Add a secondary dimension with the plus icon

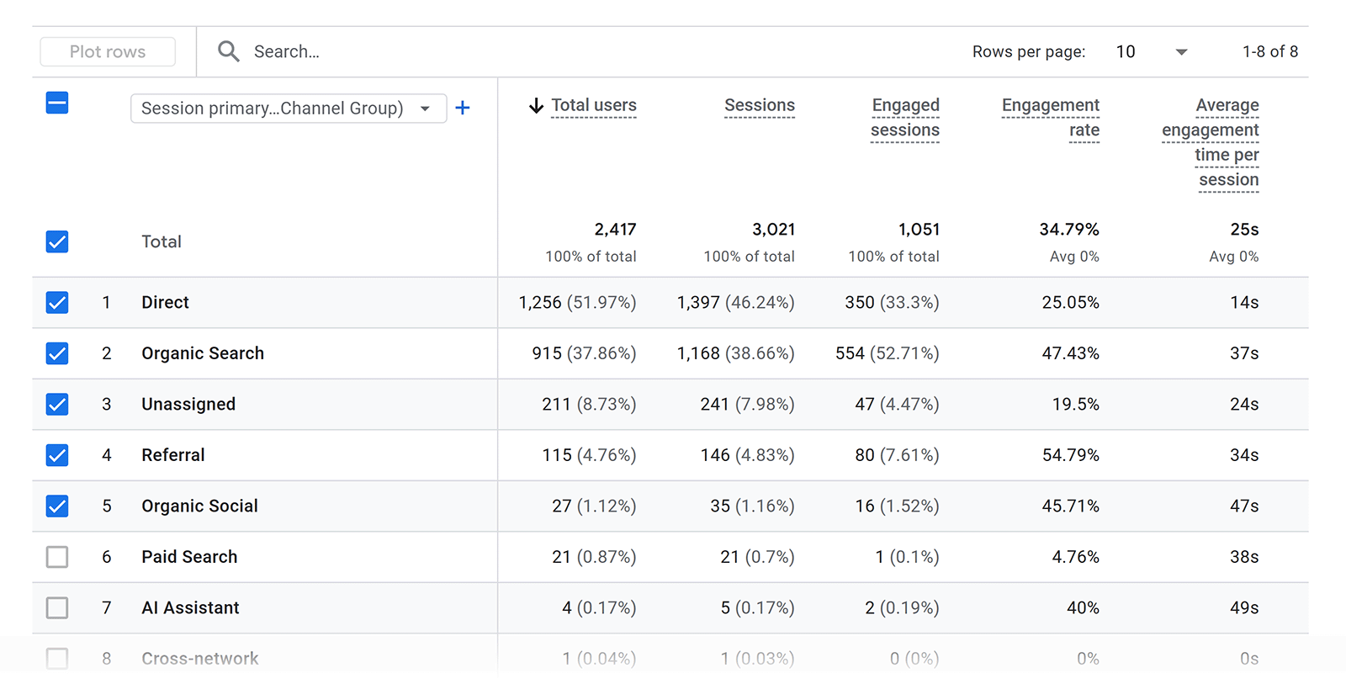coord(463,108)
